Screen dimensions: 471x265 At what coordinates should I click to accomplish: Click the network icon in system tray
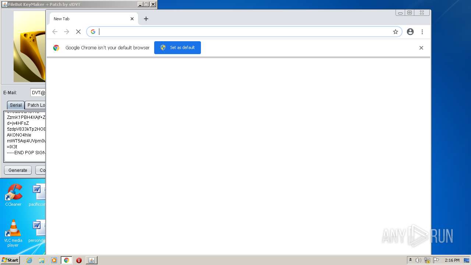[427, 260]
